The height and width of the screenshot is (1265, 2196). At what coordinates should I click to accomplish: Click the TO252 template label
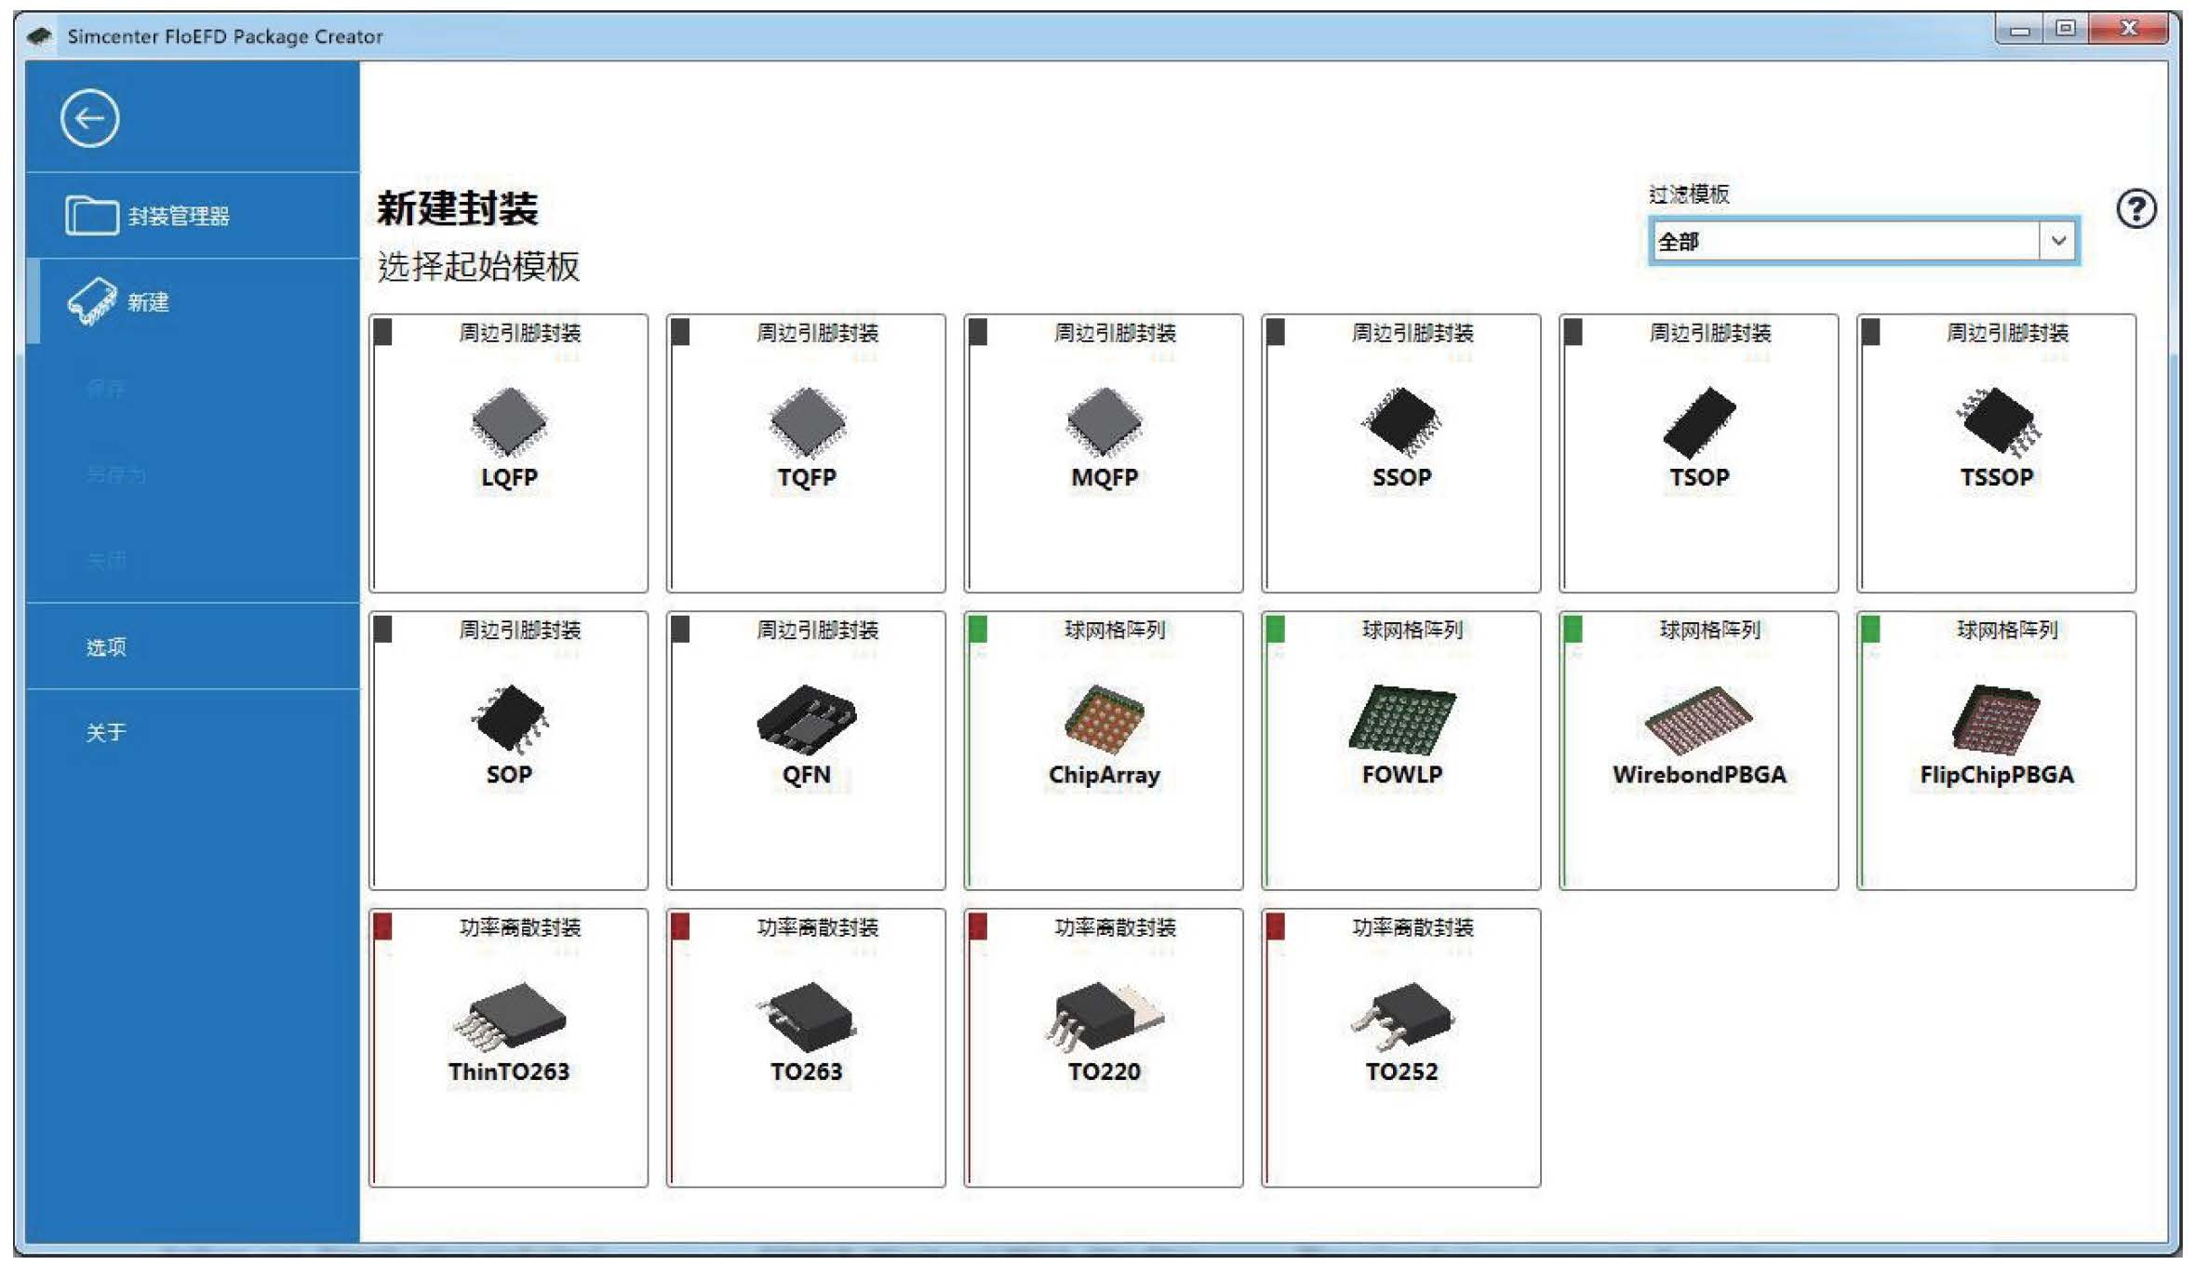pyautogui.click(x=1401, y=1072)
